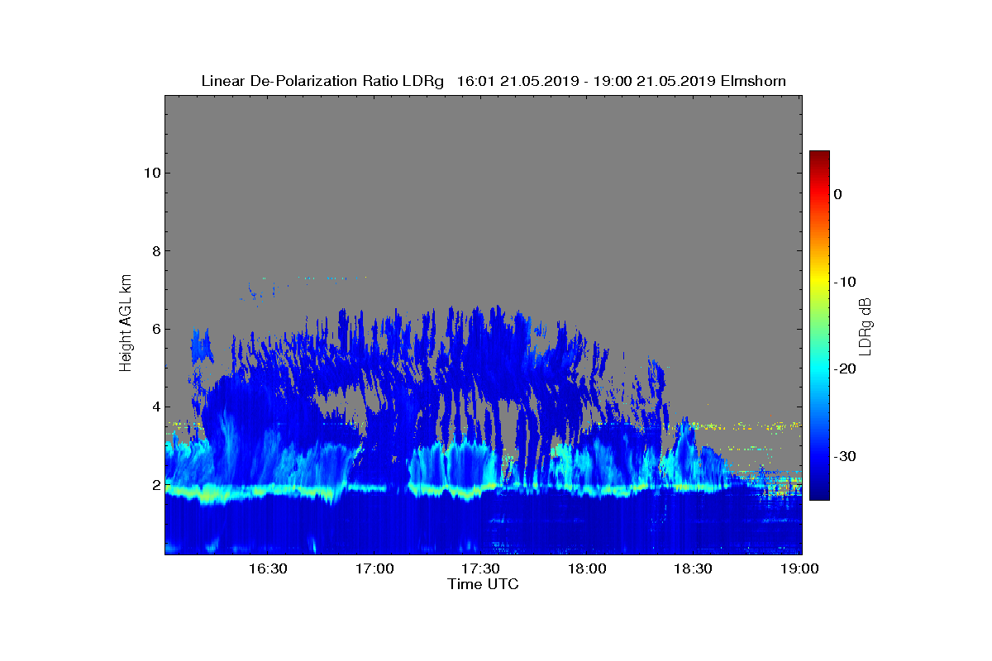Click the colorbar value -10
The height and width of the screenshot is (661, 992).
click(x=845, y=282)
